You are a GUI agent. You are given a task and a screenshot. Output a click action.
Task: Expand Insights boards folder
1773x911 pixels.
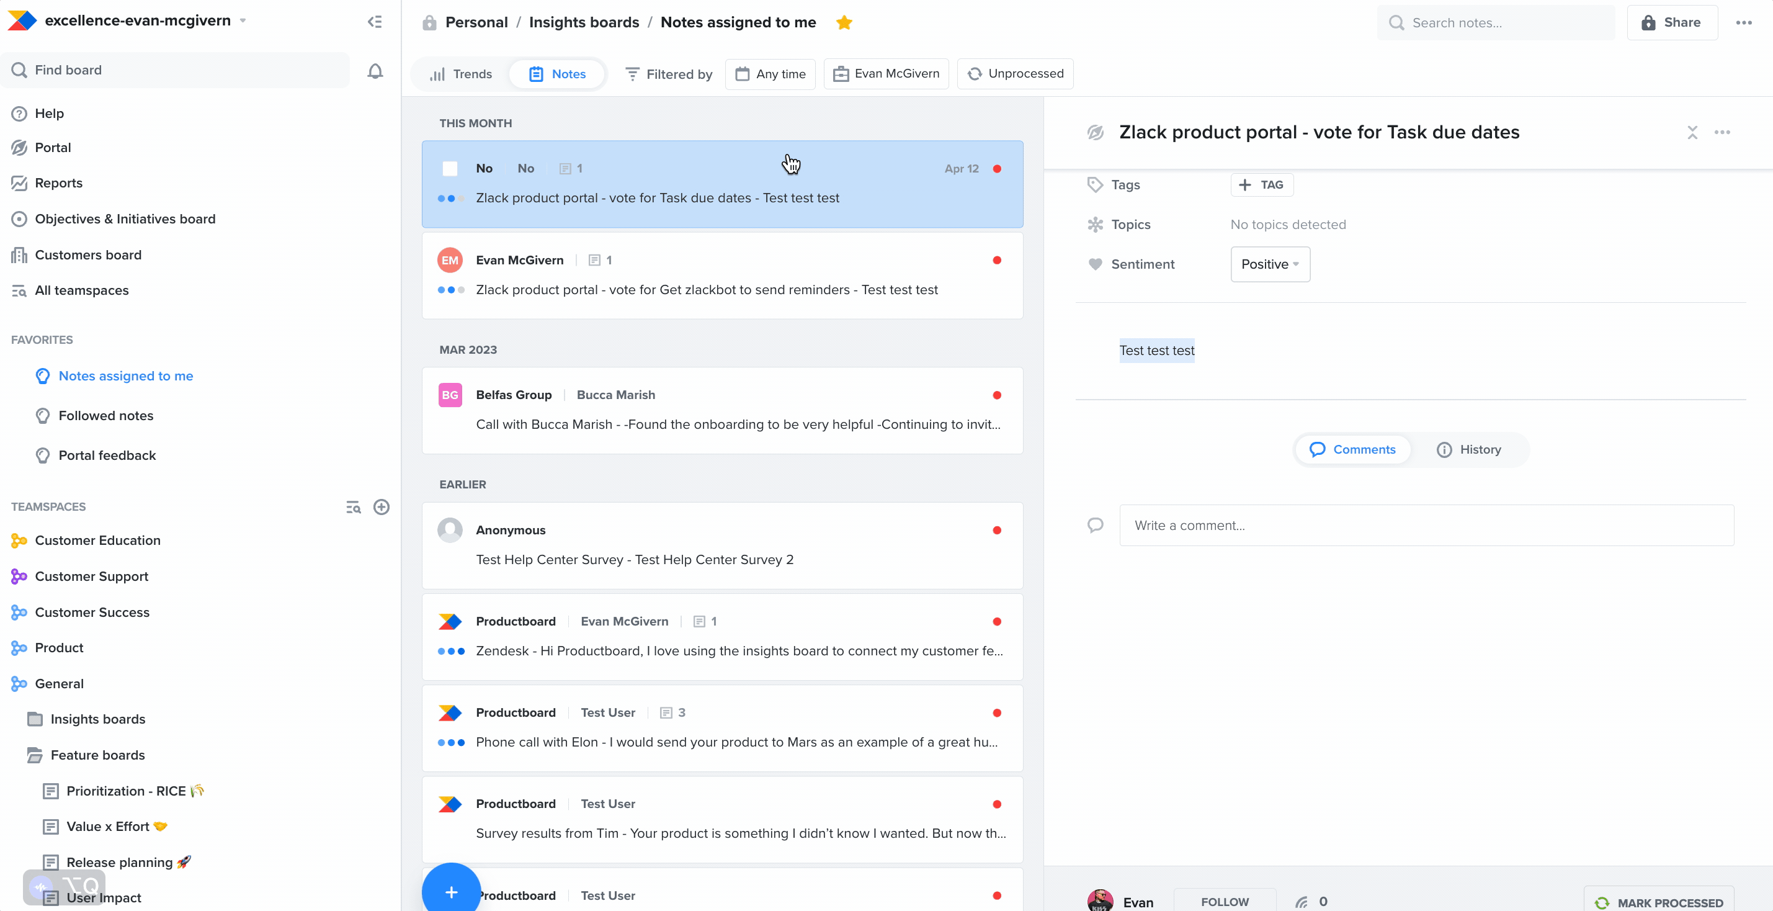[x=87, y=720]
